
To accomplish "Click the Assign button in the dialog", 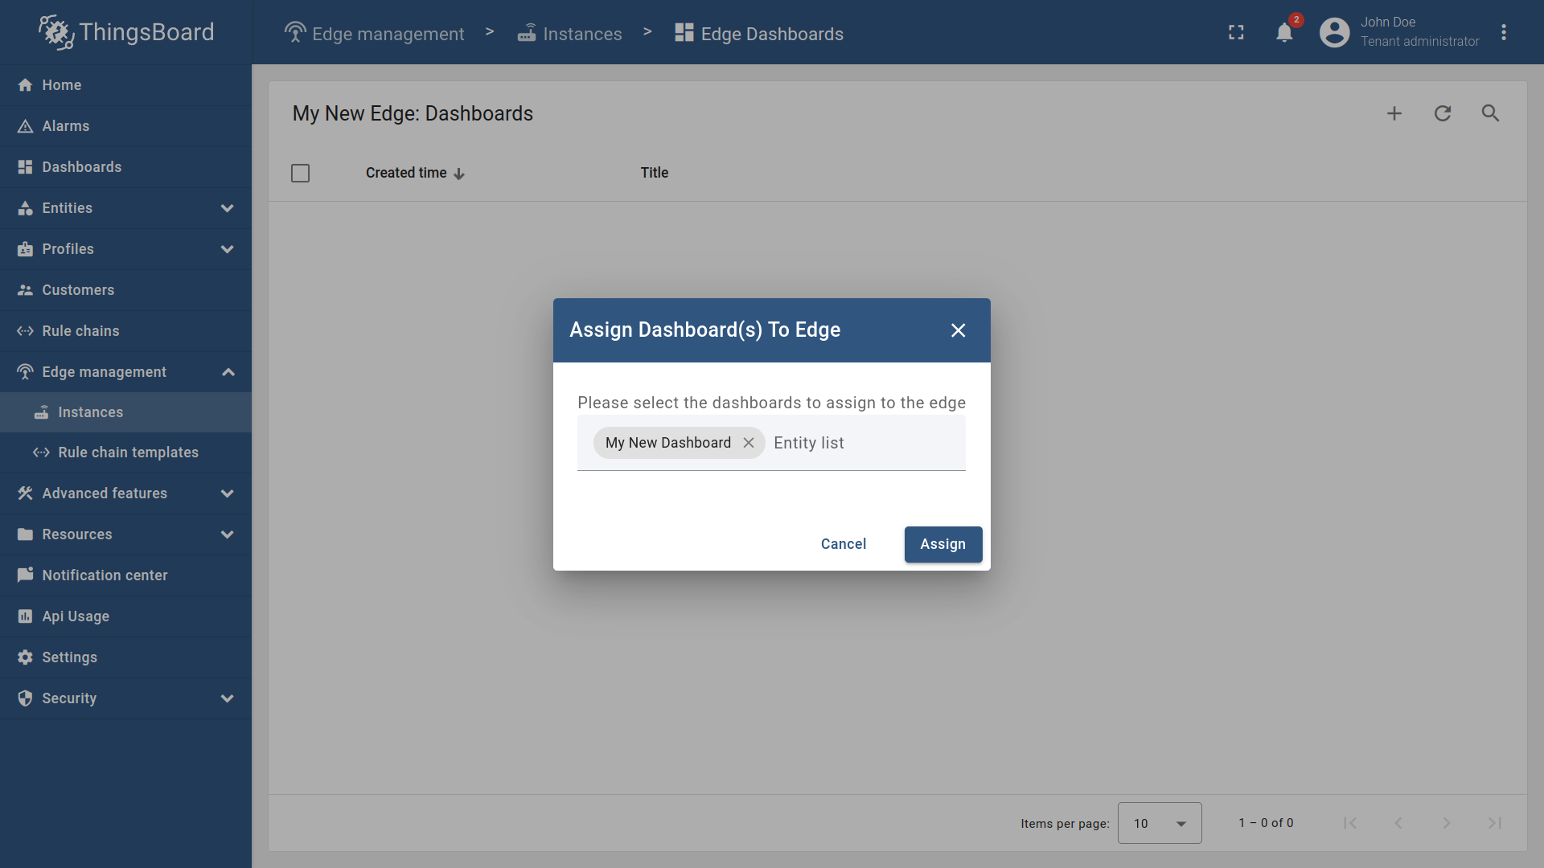I will 942,544.
